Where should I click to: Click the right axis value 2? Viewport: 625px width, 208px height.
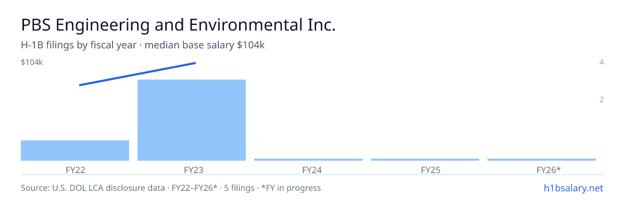(x=602, y=99)
